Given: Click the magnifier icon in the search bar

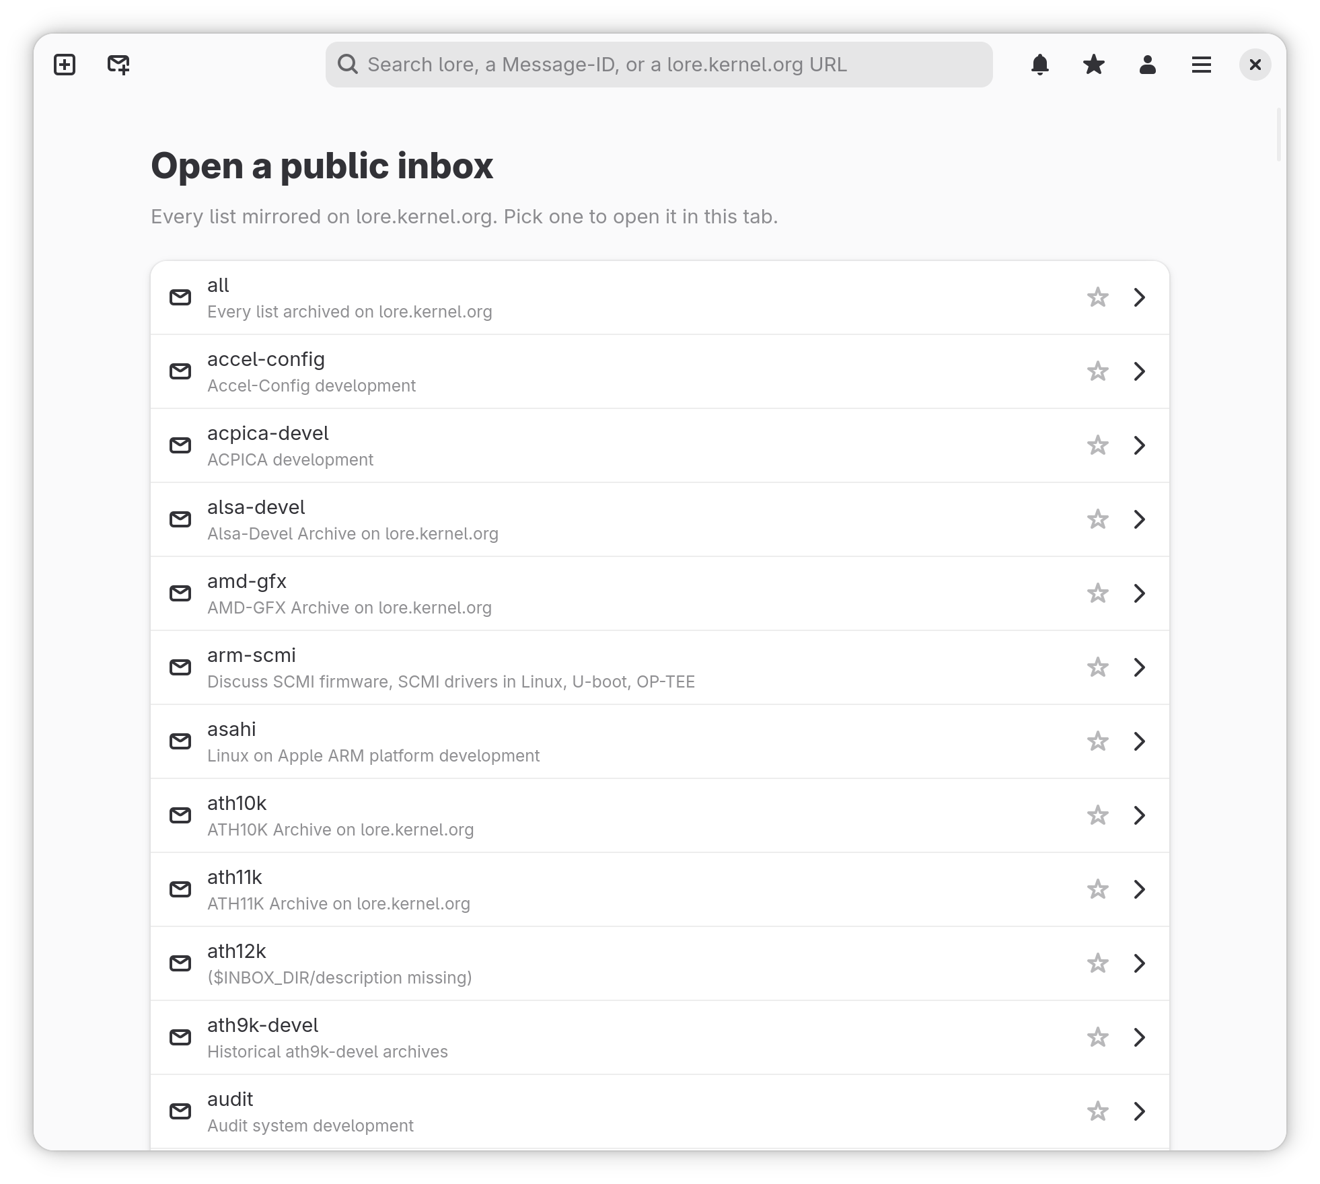Looking at the screenshot, I should [x=348, y=65].
